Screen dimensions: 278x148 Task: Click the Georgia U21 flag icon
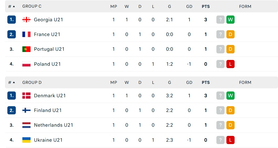tap(26, 20)
